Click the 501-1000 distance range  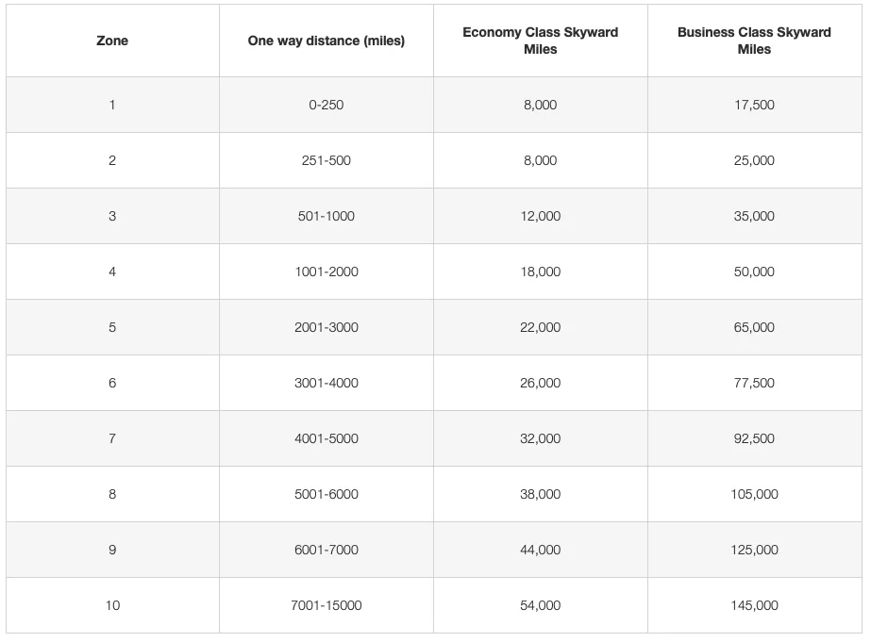(x=326, y=216)
